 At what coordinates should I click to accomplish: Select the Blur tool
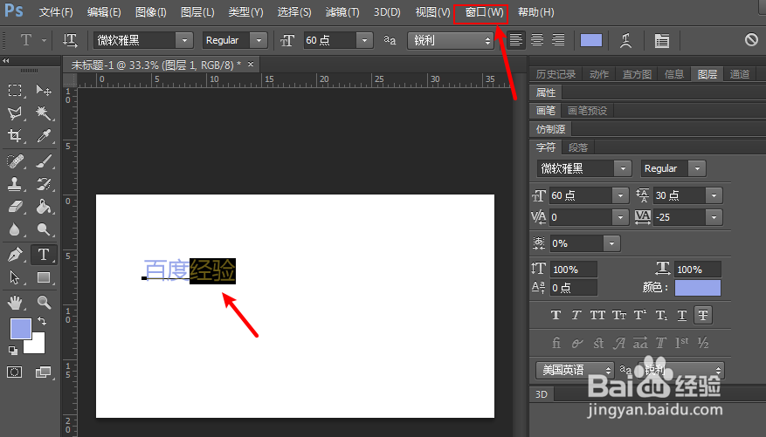15,229
